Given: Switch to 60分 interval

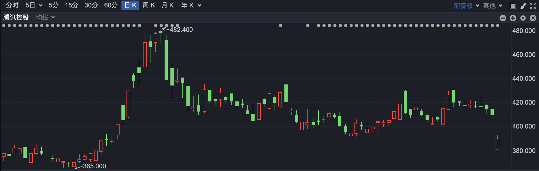Looking at the screenshot, I should pos(111,5).
